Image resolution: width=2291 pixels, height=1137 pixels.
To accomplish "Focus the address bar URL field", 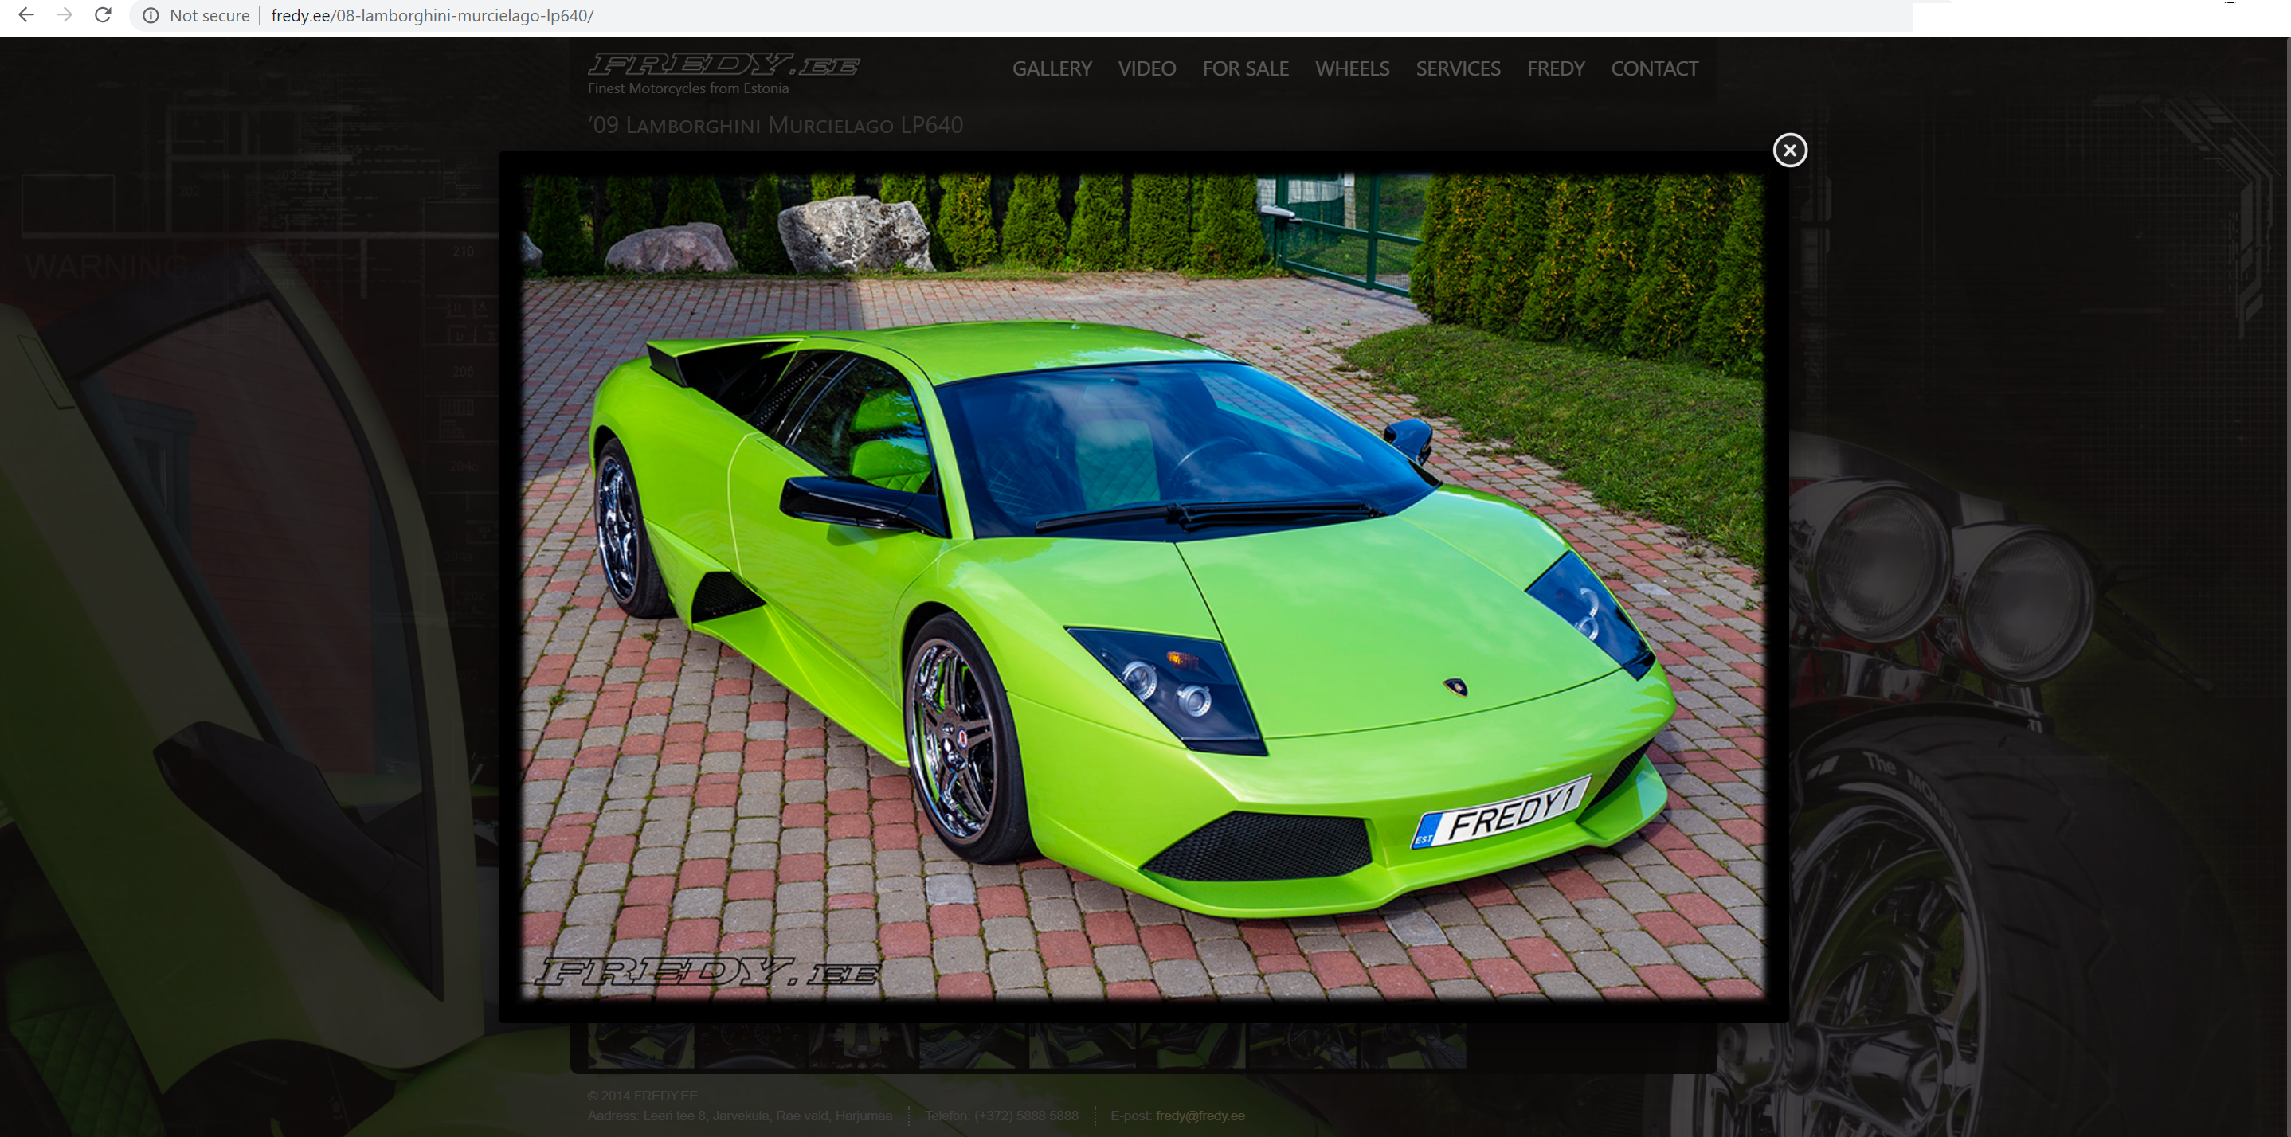I will [x=433, y=15].
